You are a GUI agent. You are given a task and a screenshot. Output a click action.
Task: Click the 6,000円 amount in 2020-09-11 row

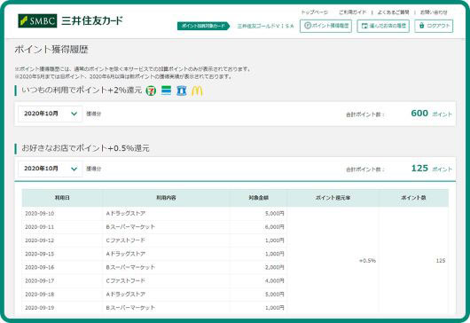coord(275,227)
